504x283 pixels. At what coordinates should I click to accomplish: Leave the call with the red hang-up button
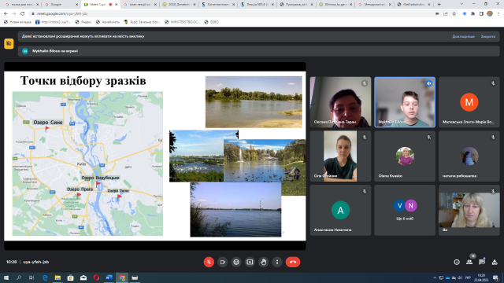coord(293,262)
